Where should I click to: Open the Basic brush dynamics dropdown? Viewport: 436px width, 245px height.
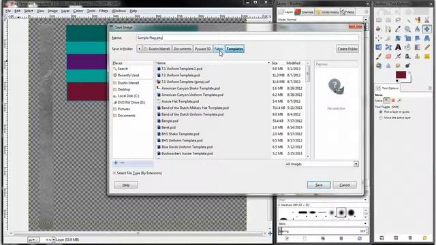click(x=323, y=224)
